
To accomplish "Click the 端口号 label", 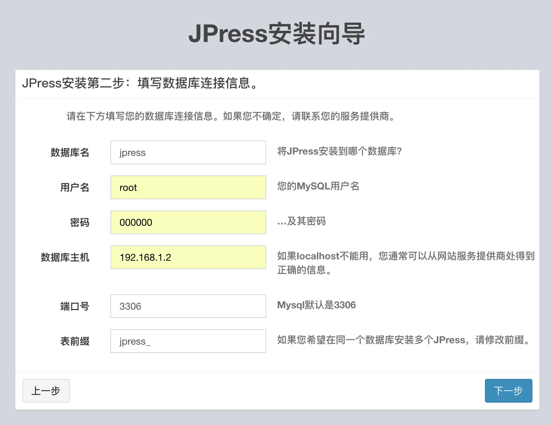I will click(75, 307).
